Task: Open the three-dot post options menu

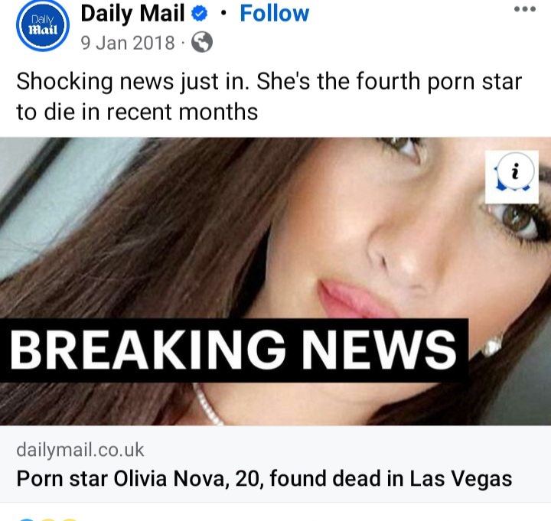Action: tap(525, 9)
